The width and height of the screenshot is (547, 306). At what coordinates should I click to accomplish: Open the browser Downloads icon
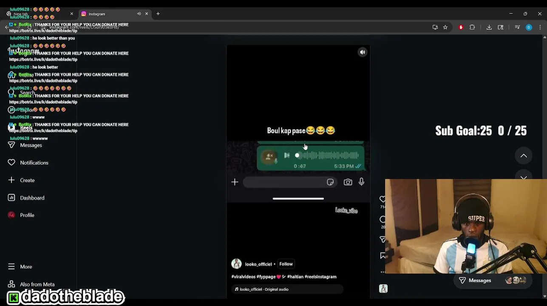489,27
